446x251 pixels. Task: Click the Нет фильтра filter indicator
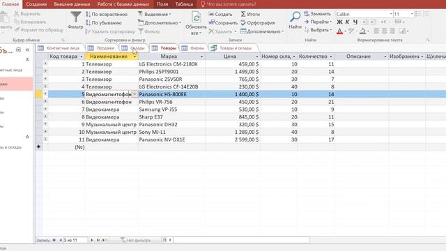135,240
